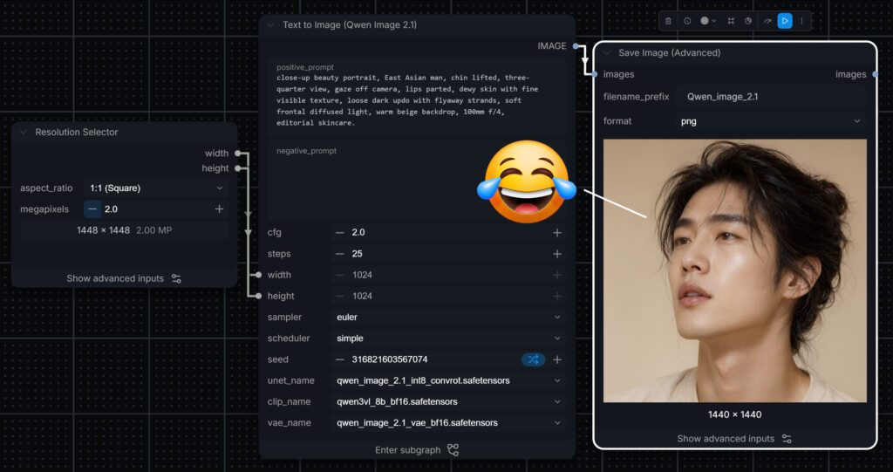Click the images output slot on Save Image
This screenshot has width=893, height=472.
click(x=876, y=74)
